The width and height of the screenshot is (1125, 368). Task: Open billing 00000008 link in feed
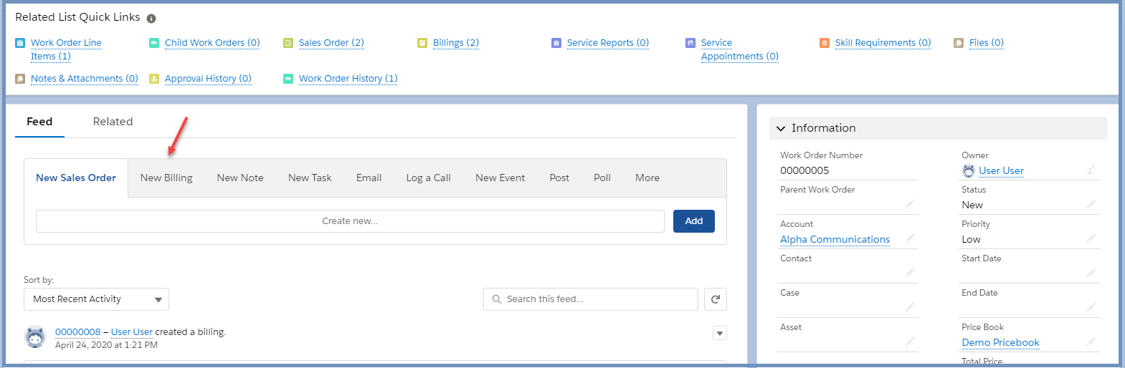coord(78,332)
